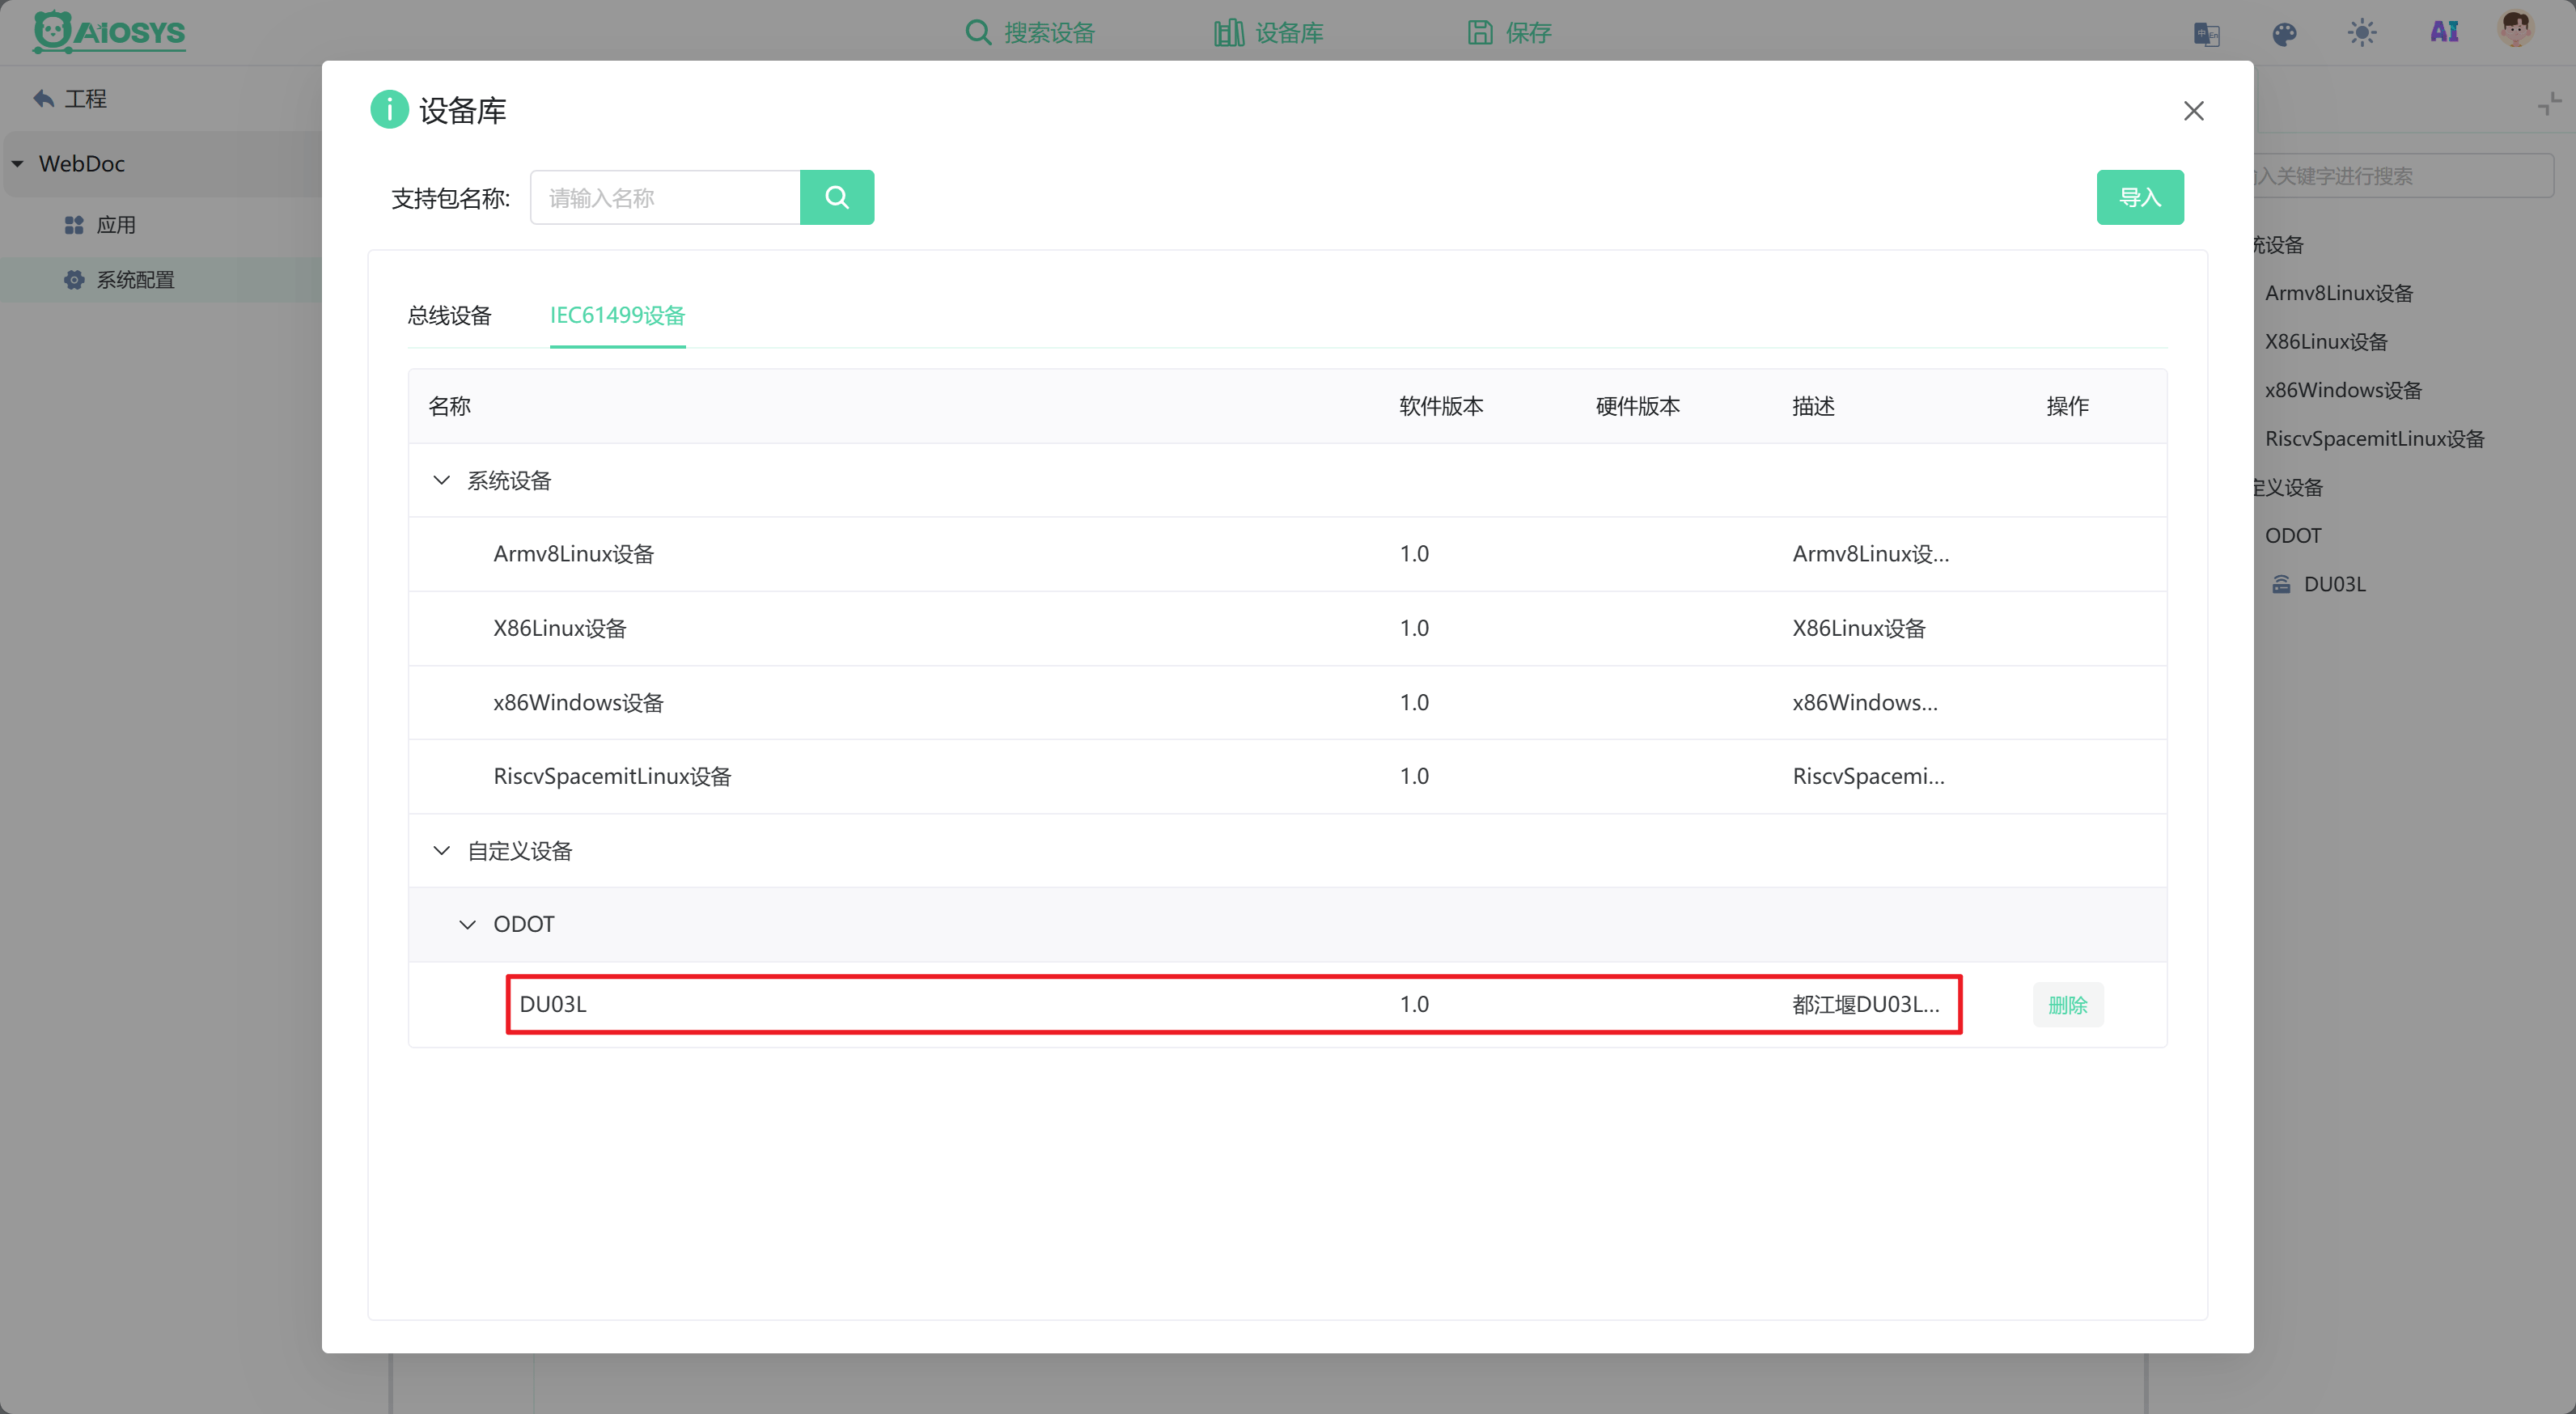Select the x86Windows设备 row in table

(x=1287, y=702)
